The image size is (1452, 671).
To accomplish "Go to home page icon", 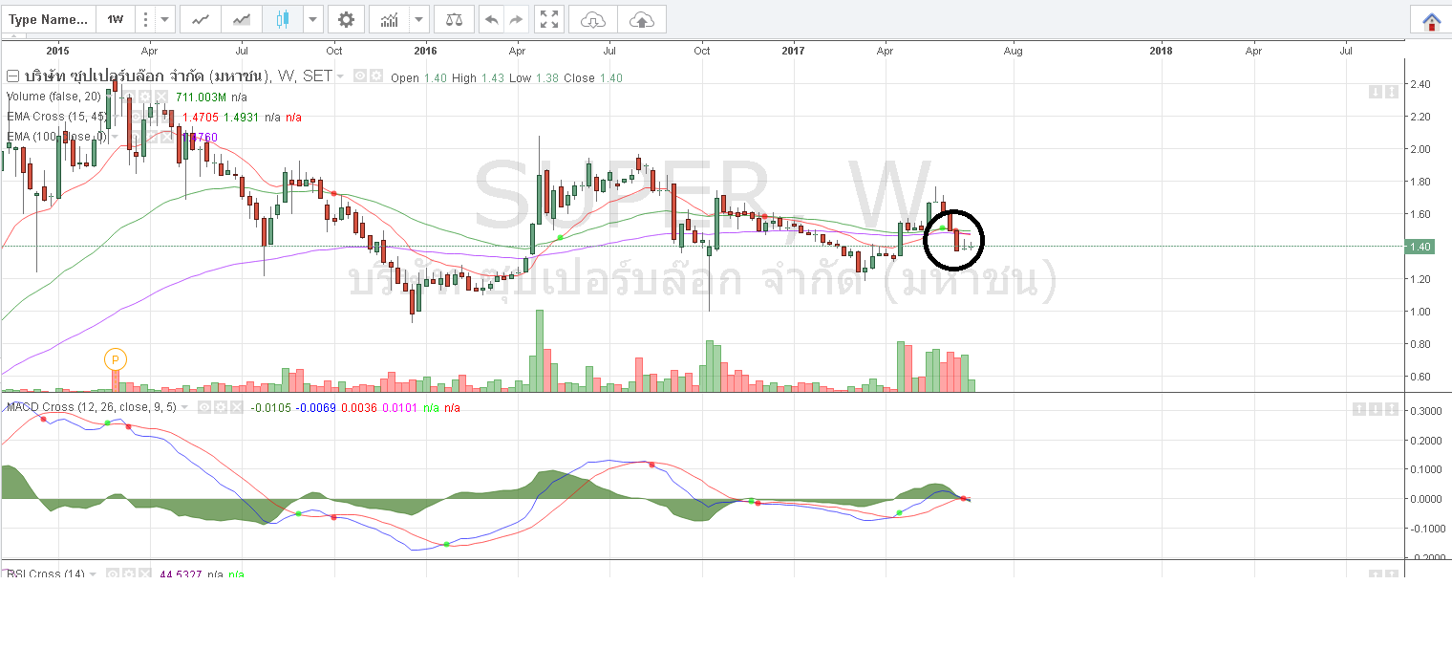I will 1431,20.
